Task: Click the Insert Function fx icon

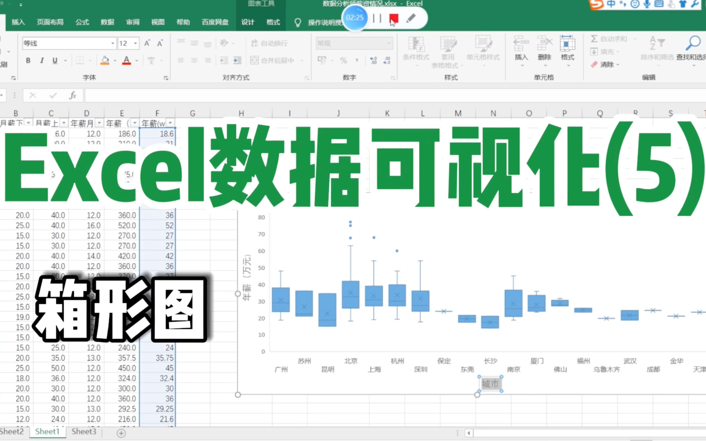Action: point(72,95)
